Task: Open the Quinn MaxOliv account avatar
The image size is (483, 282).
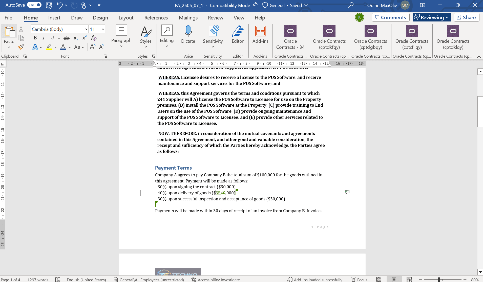Action: point(405,5)
